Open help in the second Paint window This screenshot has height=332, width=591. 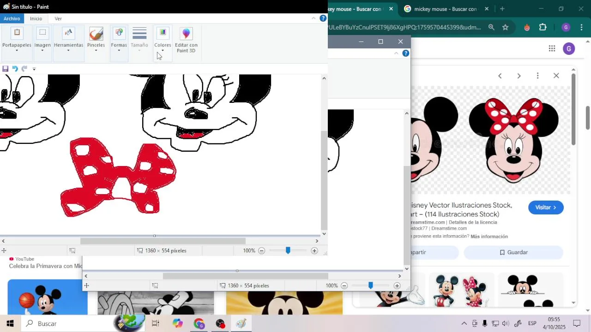click(x=406, y=53)
